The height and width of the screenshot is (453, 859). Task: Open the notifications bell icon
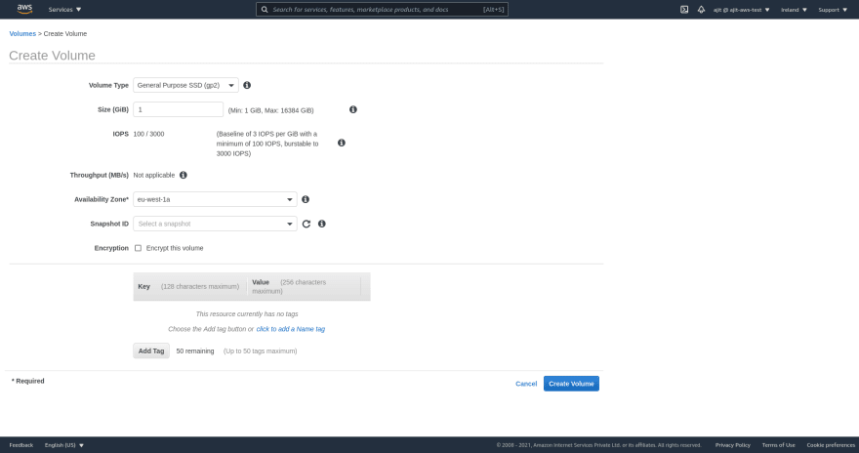pyautogui.click(x=701, y=10)
